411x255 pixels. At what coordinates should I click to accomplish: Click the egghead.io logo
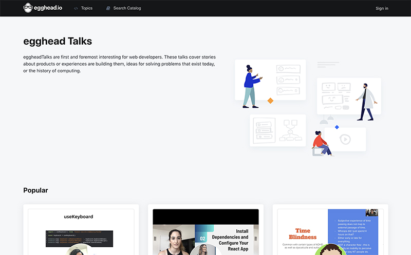pos(43,8)
